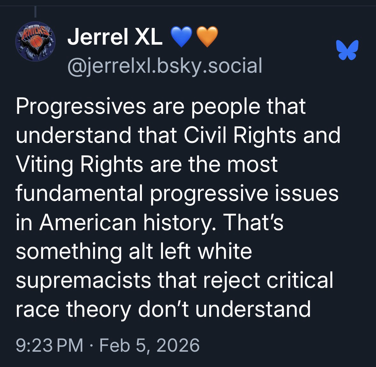Click the word "fundamental" in the post
The image size is (376, 367).
pyautogui.click(x=79, y=193)
